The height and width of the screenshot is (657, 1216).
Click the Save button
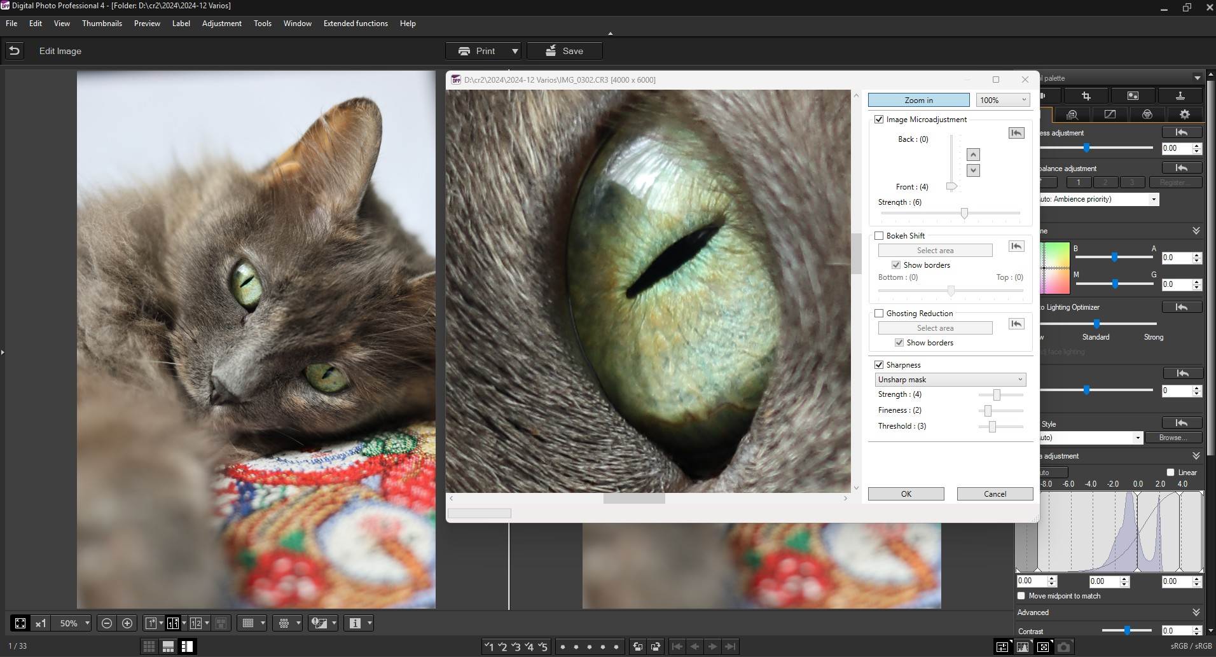click(x=564, y=51)
